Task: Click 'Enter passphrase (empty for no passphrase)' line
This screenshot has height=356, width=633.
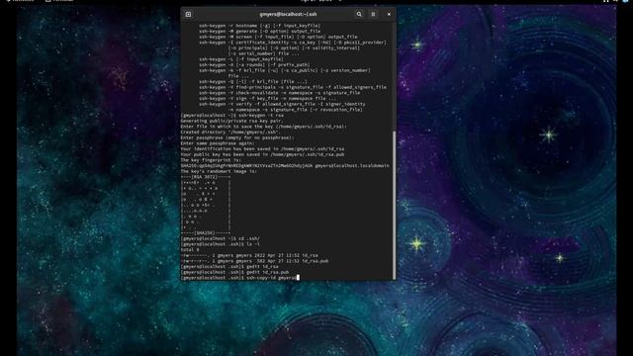Action: click(x=237, y=138)
